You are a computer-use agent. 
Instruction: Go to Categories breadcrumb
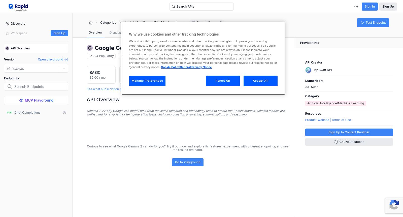coord(108,23)
